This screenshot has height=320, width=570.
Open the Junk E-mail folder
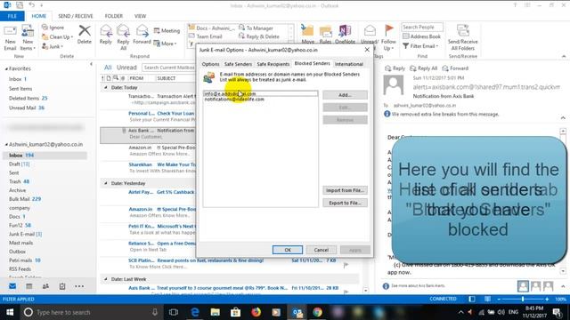click(26, 235)
